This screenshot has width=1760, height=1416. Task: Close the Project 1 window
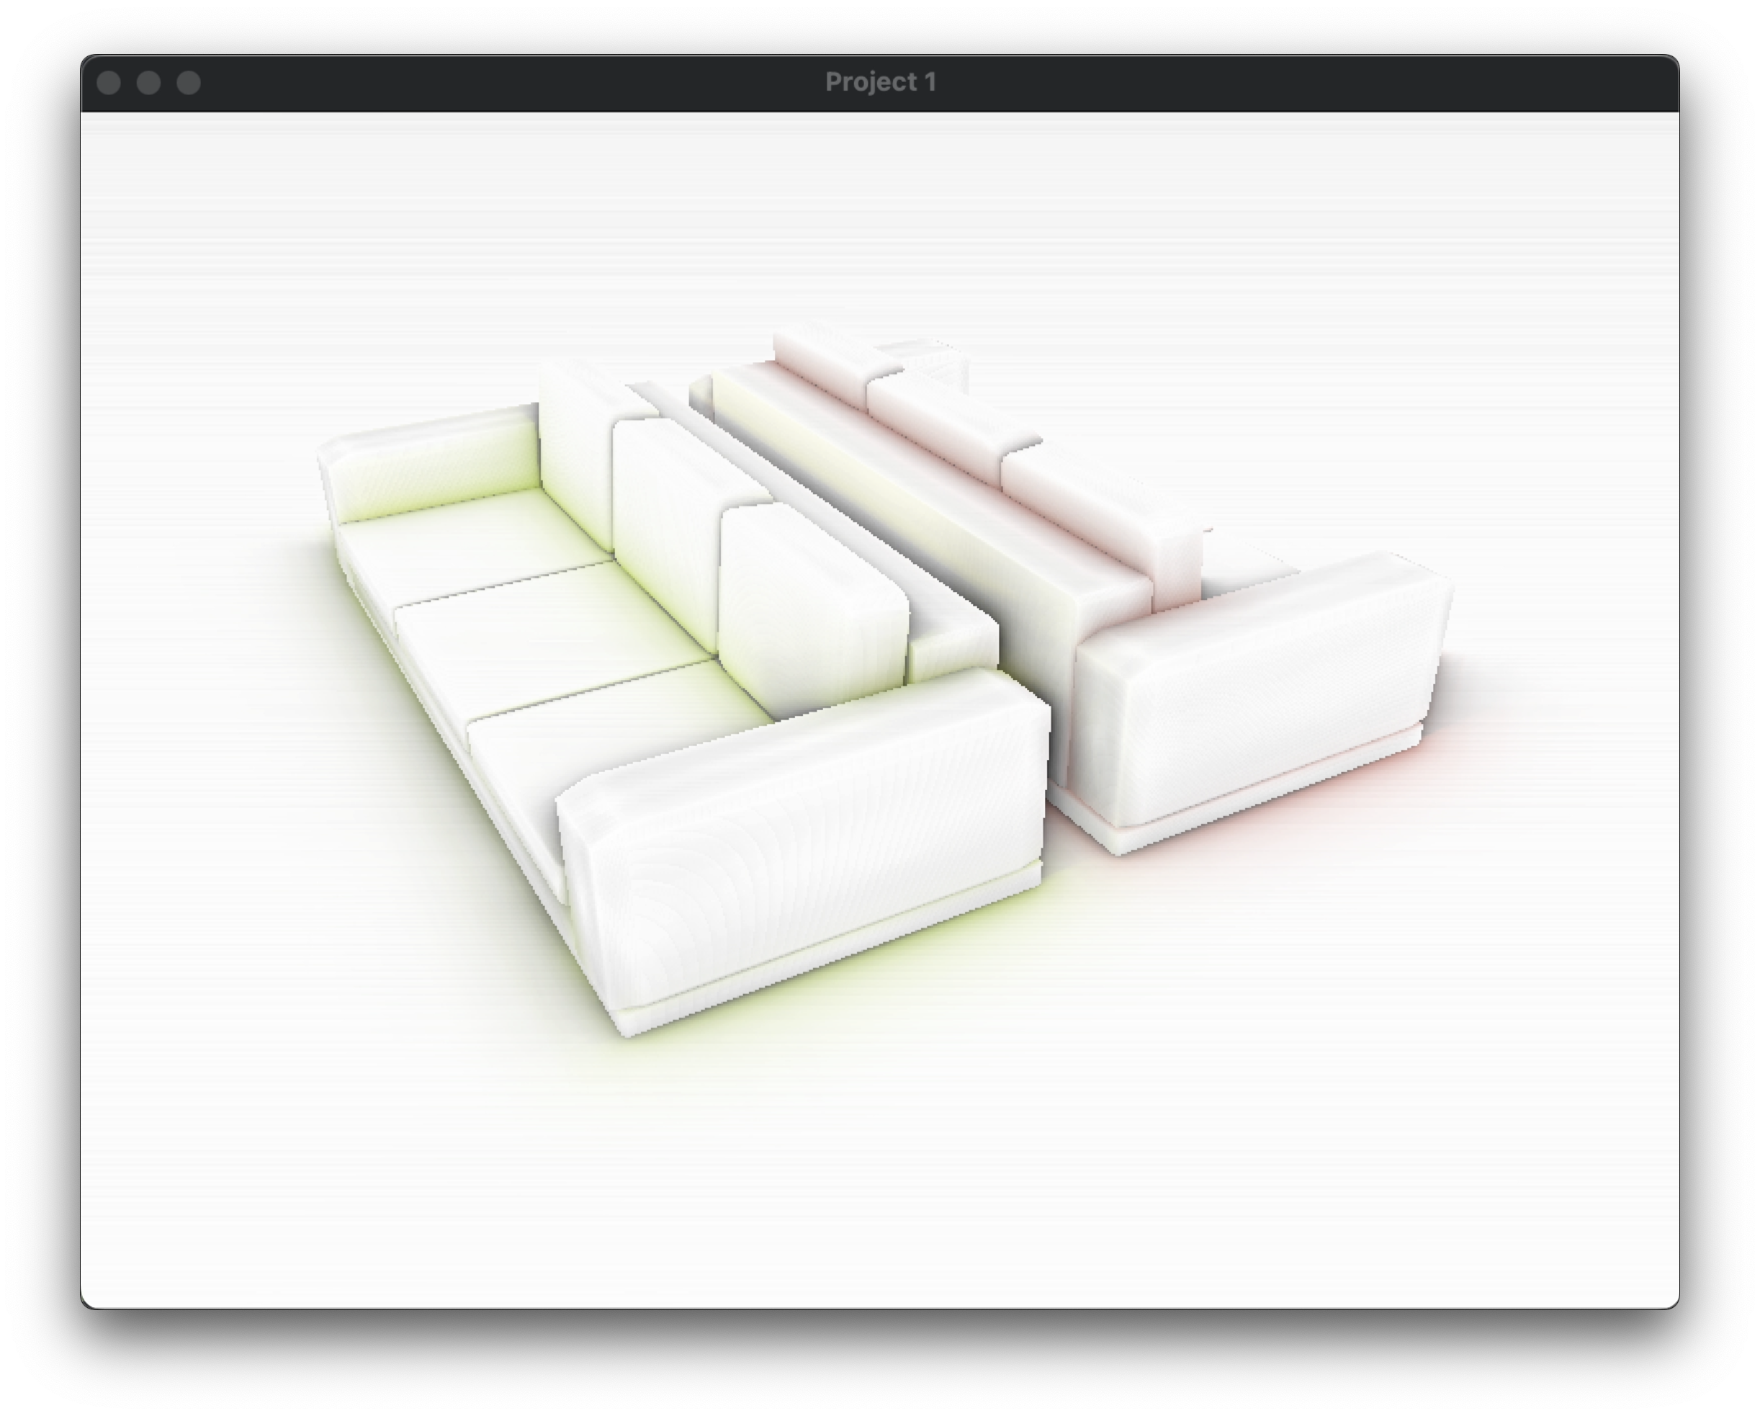tap(109, 83)
